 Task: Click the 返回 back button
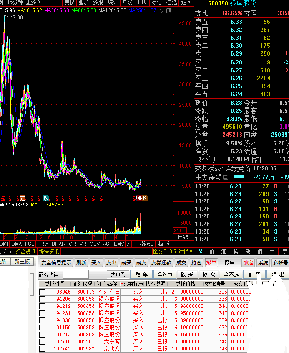pyautogui.click(x=186, y=3)
